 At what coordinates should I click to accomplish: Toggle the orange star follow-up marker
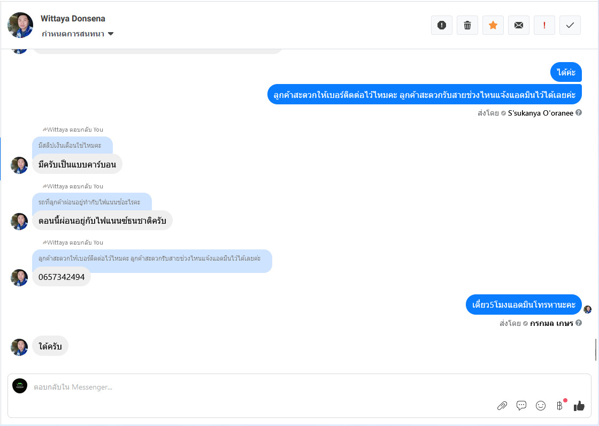tap(493, 25)
